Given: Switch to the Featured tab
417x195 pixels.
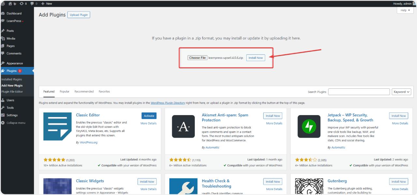Looking at the screenshot, I should (x=49, y=92).
